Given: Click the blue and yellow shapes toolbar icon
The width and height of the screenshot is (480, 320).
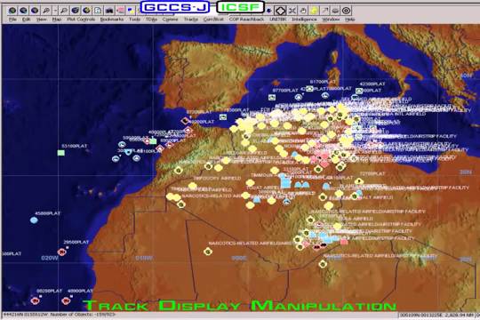Looking at the screenshot, I should (132, 11).
